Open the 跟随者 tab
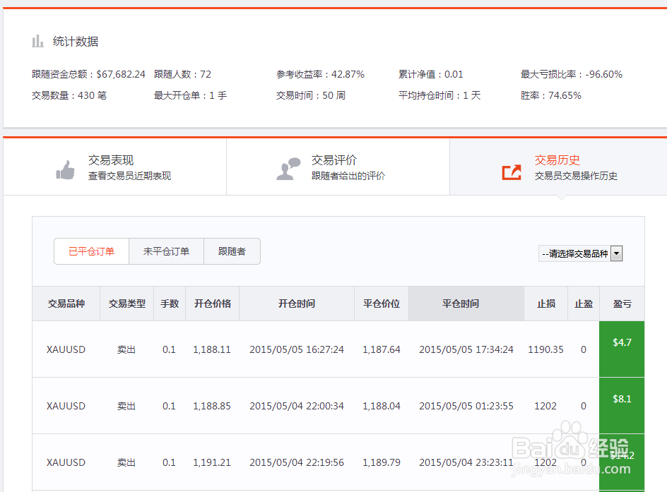 click(x=232, y=251)
